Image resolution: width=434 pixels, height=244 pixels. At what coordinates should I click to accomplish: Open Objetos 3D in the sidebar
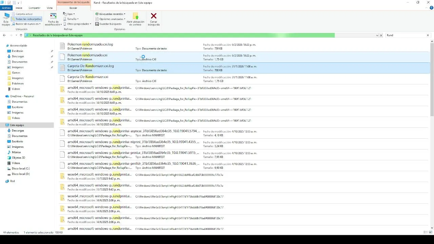click(x=18, y=158)
